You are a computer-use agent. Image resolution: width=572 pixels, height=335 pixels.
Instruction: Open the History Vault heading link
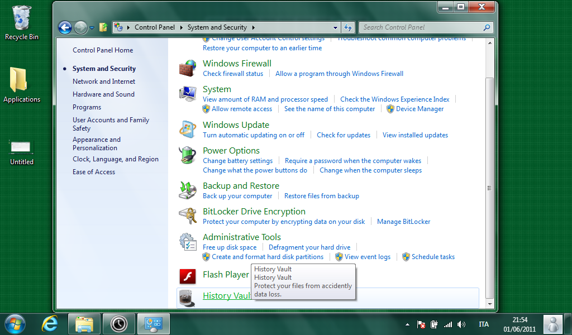coord(227,296)
